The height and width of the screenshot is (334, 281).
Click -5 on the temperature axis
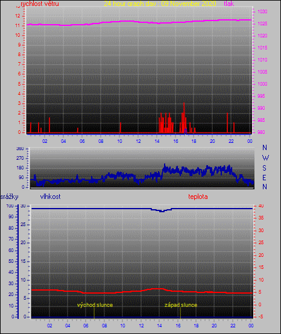tap(261, 317)
